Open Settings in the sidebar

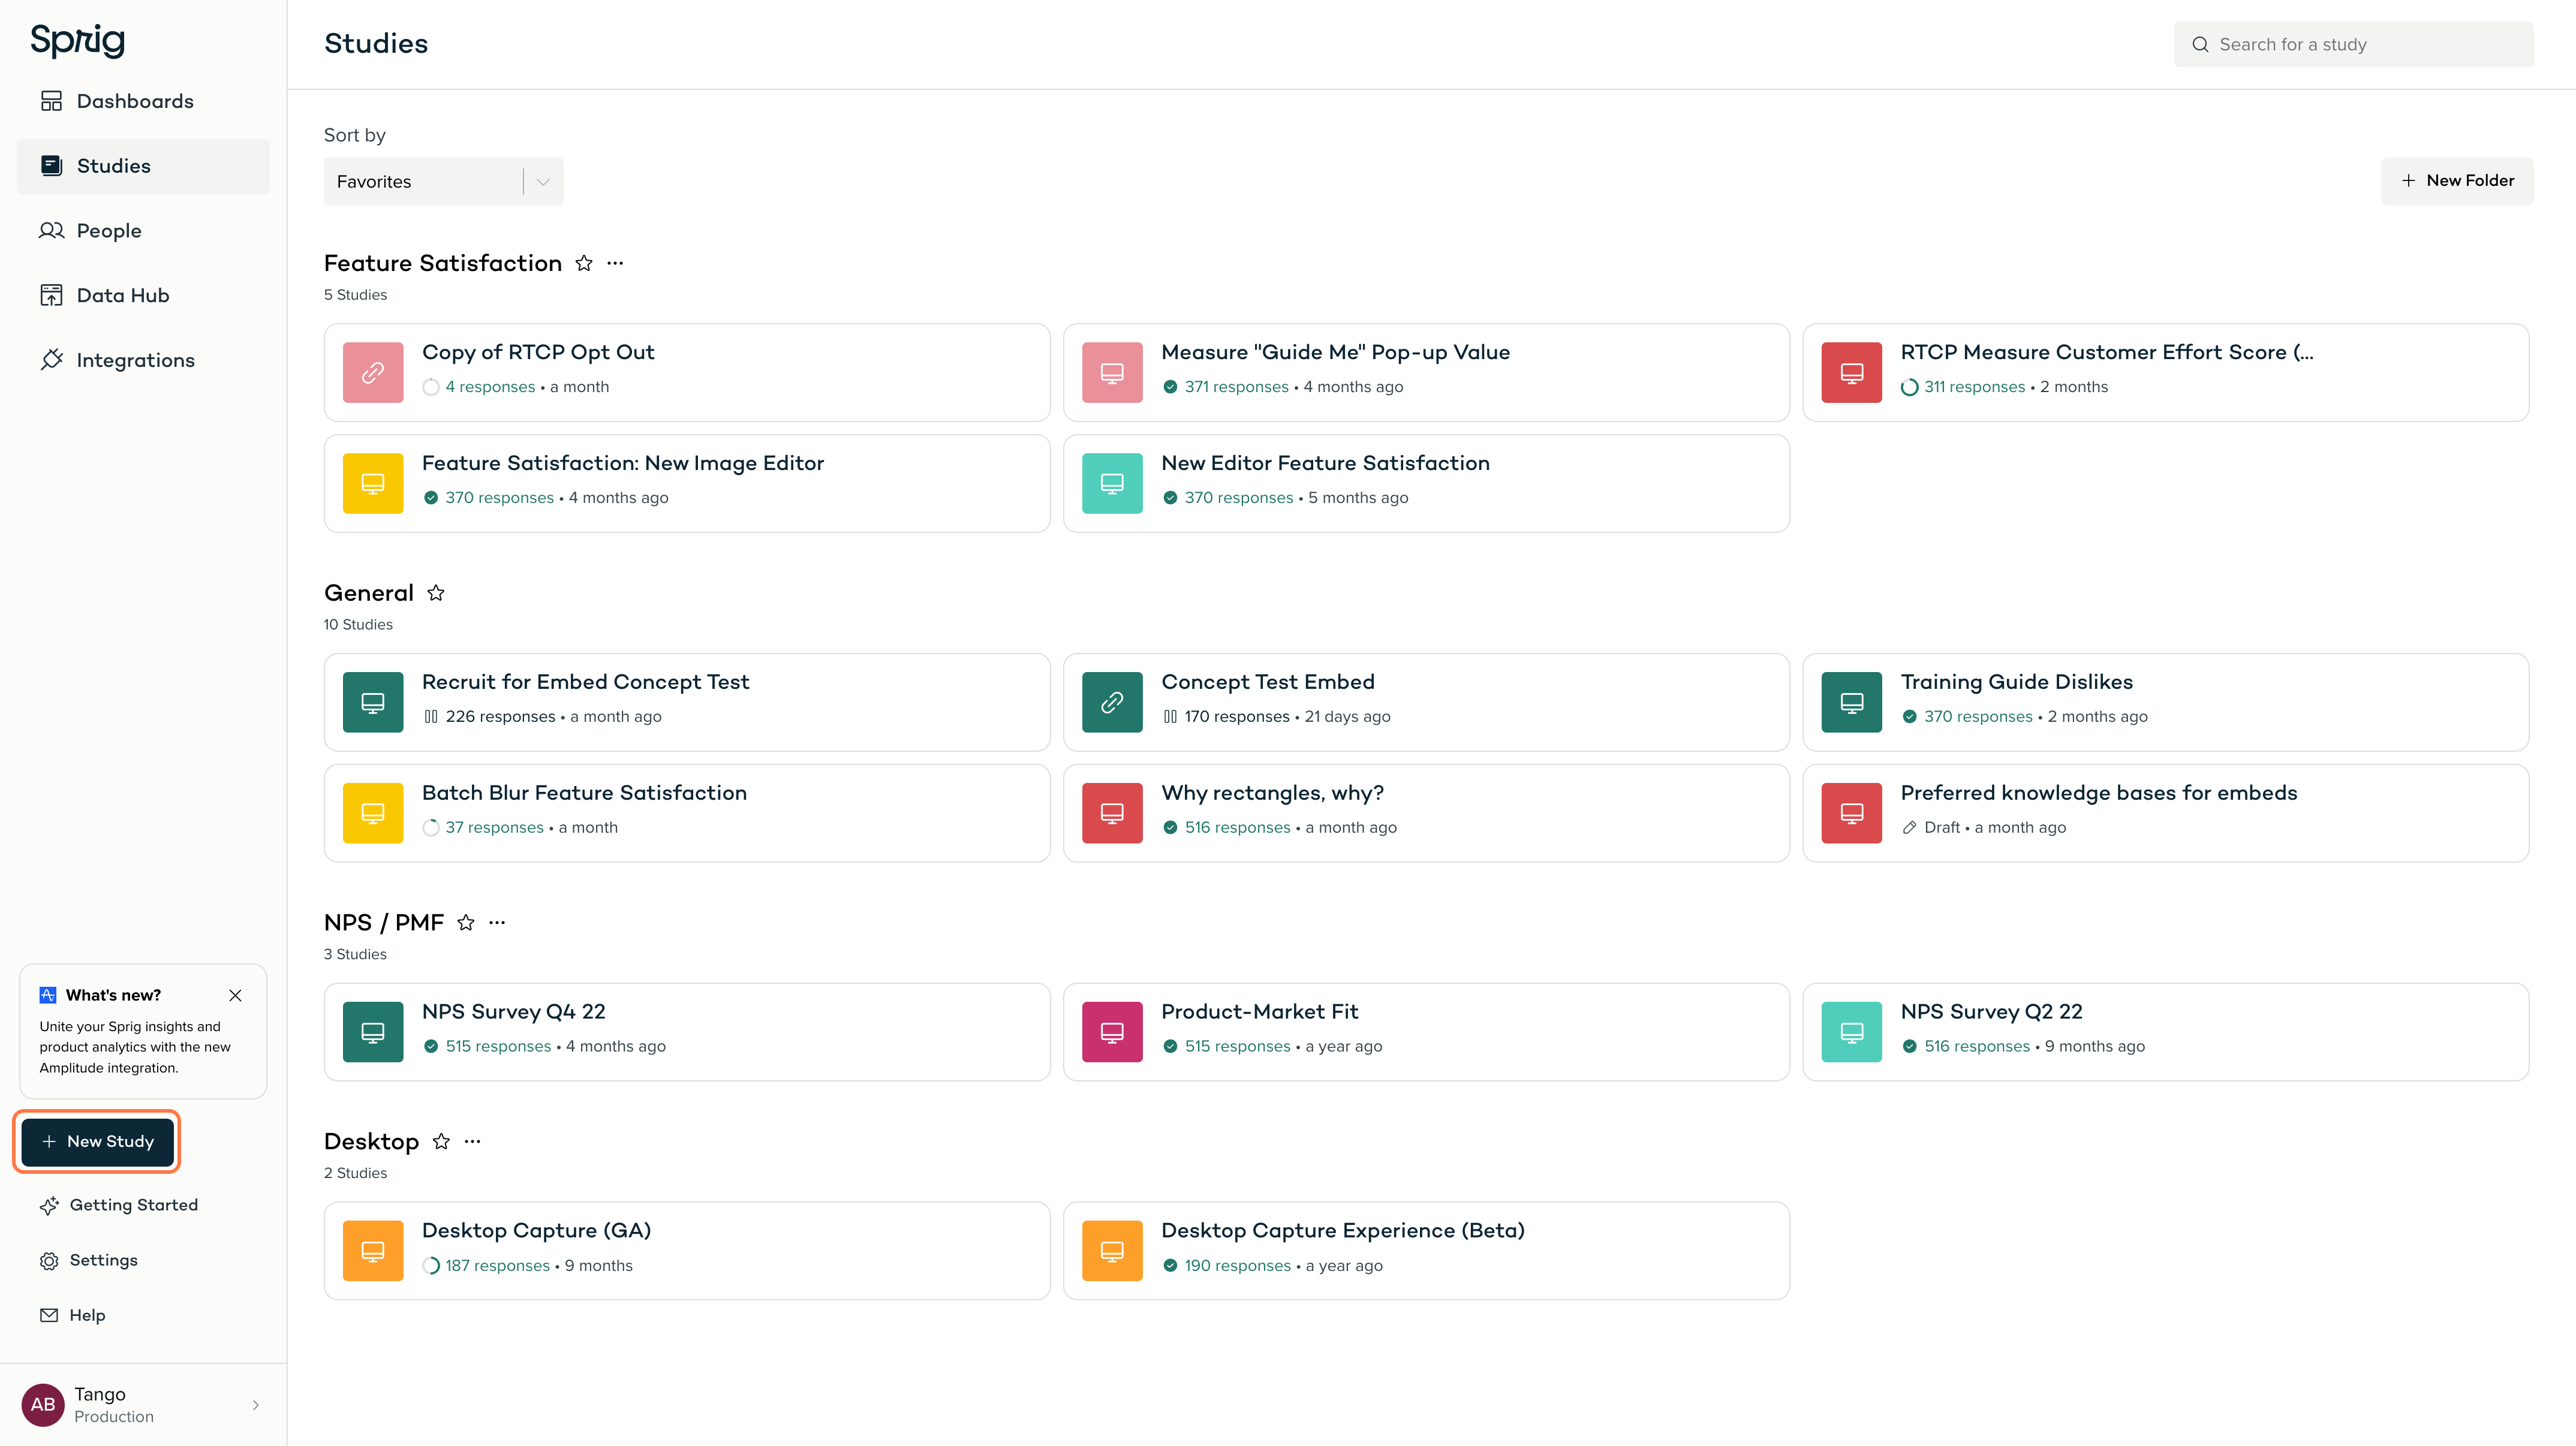tap(89, 1260)
